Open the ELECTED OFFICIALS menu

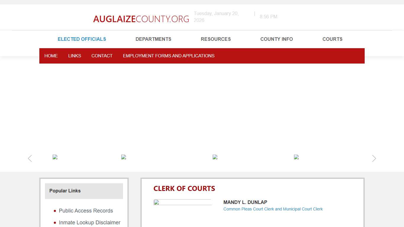coord(82,39)
